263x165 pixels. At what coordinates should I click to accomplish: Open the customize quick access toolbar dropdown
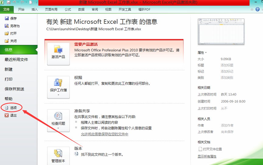pos(36,2)
